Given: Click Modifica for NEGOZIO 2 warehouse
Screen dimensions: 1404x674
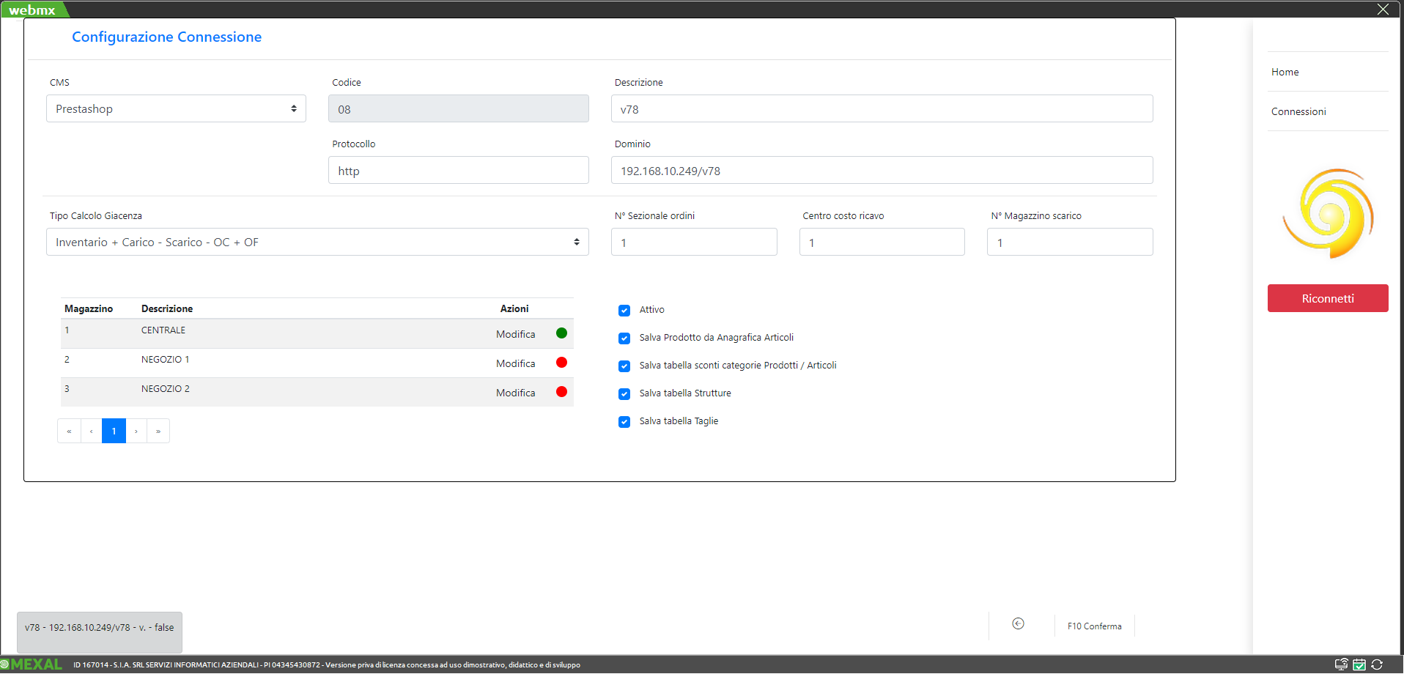Looking at the screenshot, I should coord(515,393).
